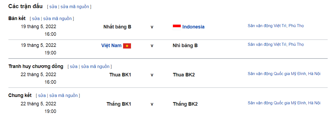The image size is (332, 120).
Task: Click the Indonesia flag icon
Action: (177, 27)
